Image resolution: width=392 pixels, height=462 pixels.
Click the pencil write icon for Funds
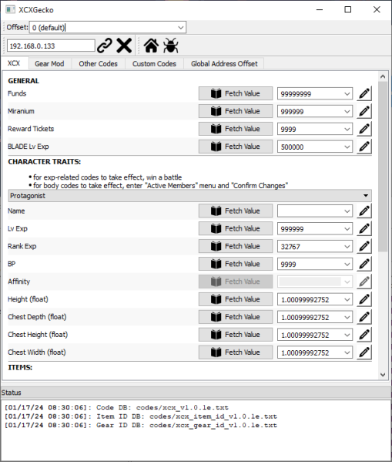pyautogui.click(x=364, y=93)
